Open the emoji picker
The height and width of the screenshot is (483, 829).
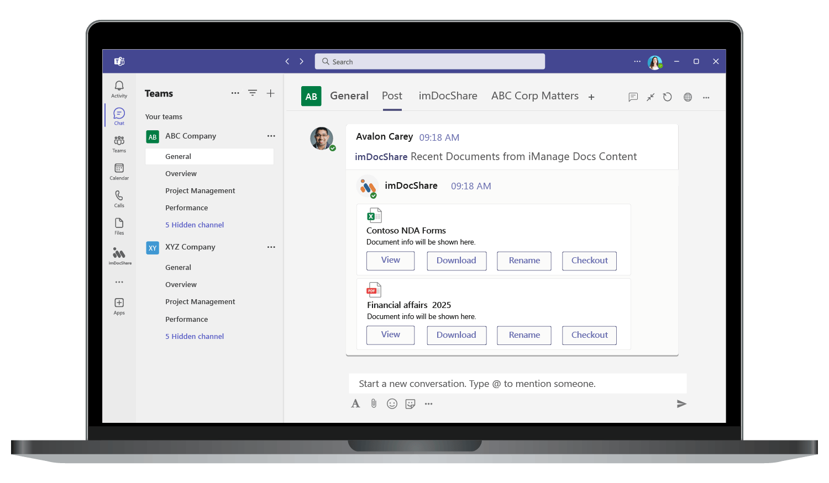(392, 404)
